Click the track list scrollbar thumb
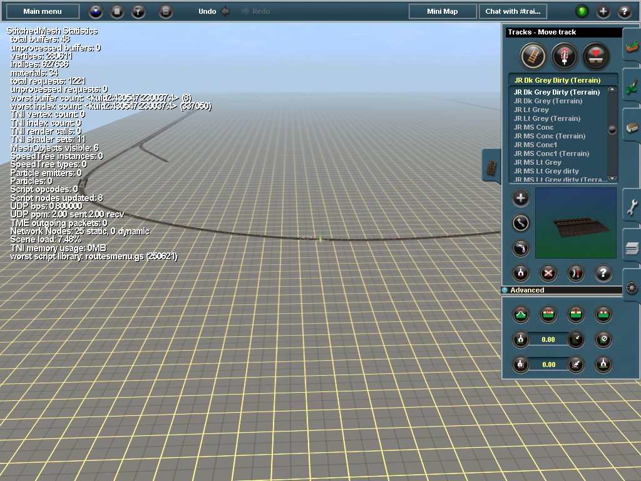 pos(610,128)
